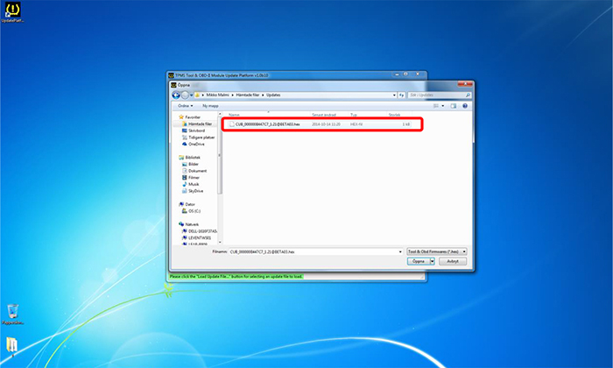Open the Papperskorgen recycle bin on desktop

point(13,313)
